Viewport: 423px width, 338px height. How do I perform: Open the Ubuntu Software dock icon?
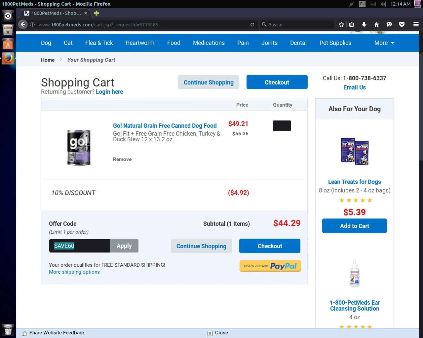(8, 44)
